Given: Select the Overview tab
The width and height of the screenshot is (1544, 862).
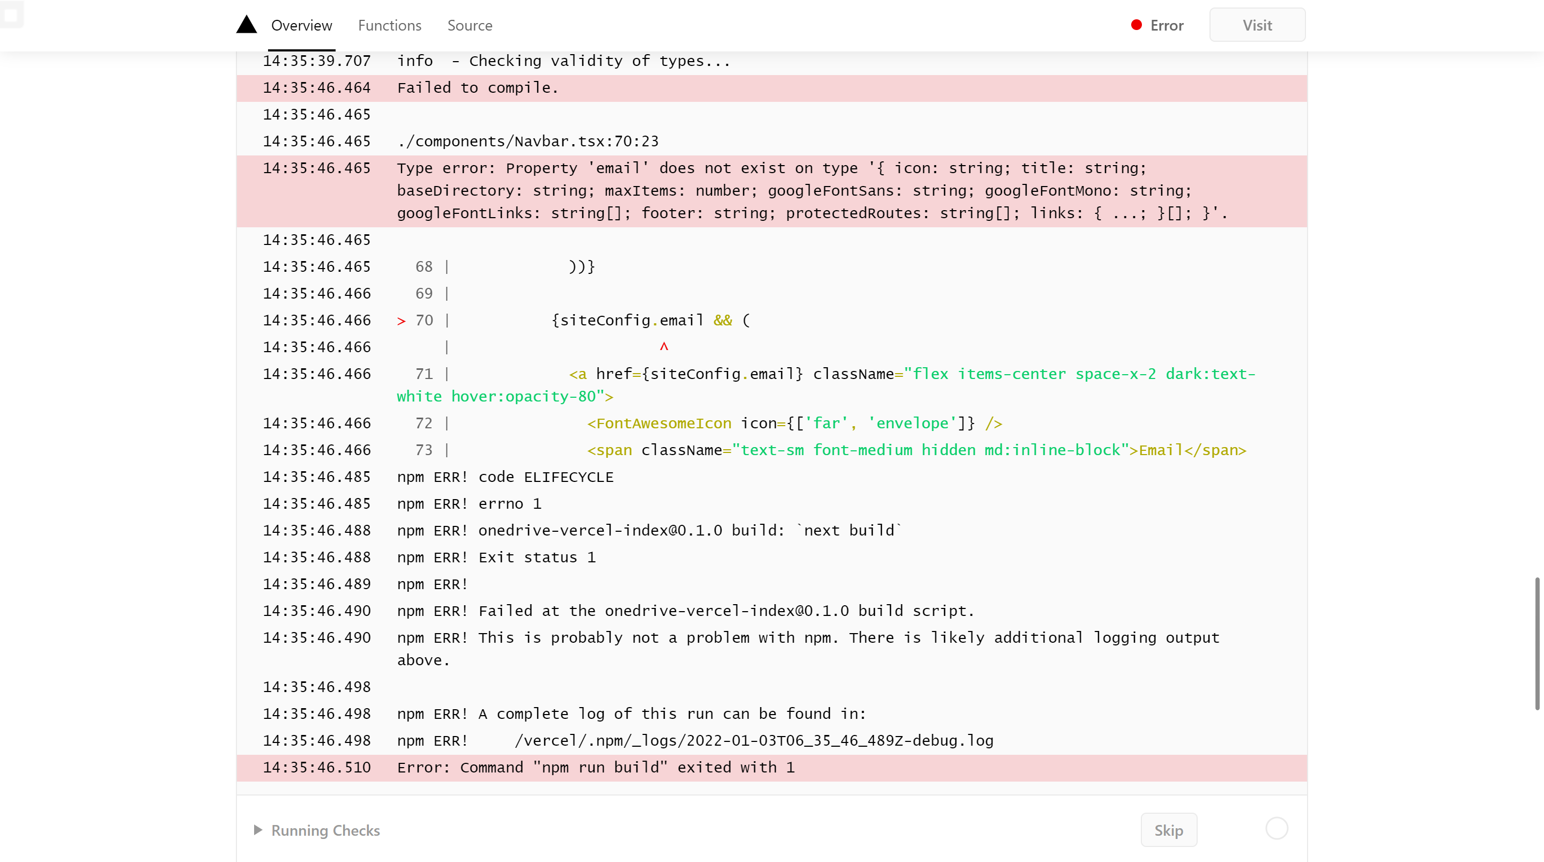Looking at the screenshot, I should [301, 25].
